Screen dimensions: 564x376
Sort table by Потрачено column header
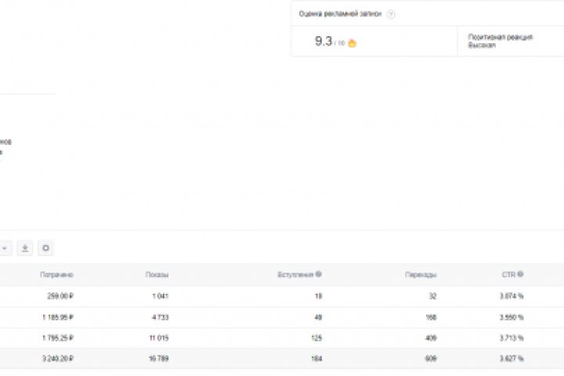click(57, 275)
